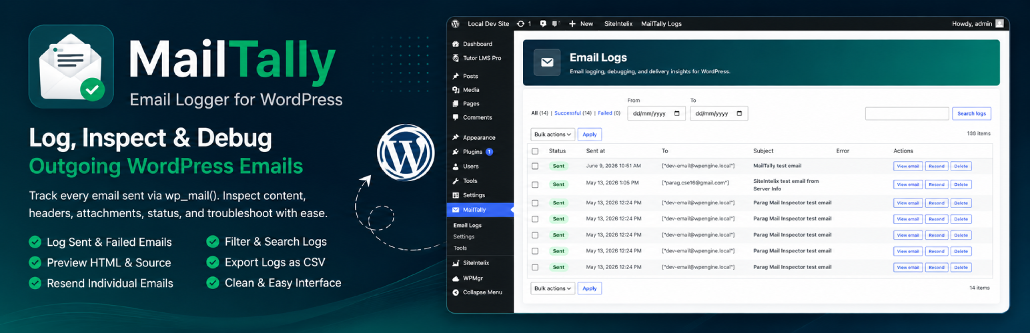The image size is (1030, 333).
Task: Click the plus icon next to New
Action: (572, 23)
